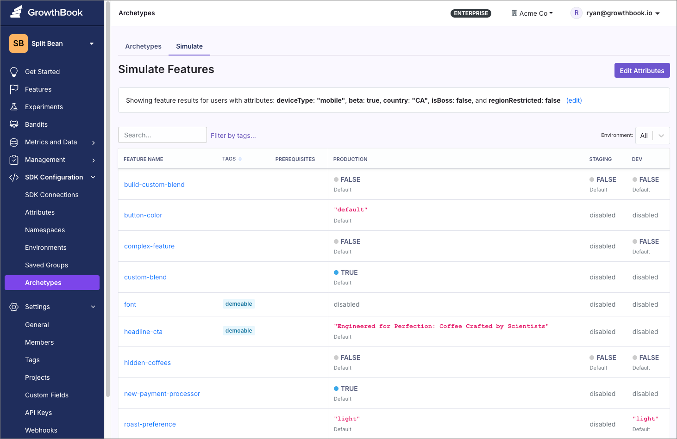Click the SDK Configuration code icon

click(x=13, y=177)
